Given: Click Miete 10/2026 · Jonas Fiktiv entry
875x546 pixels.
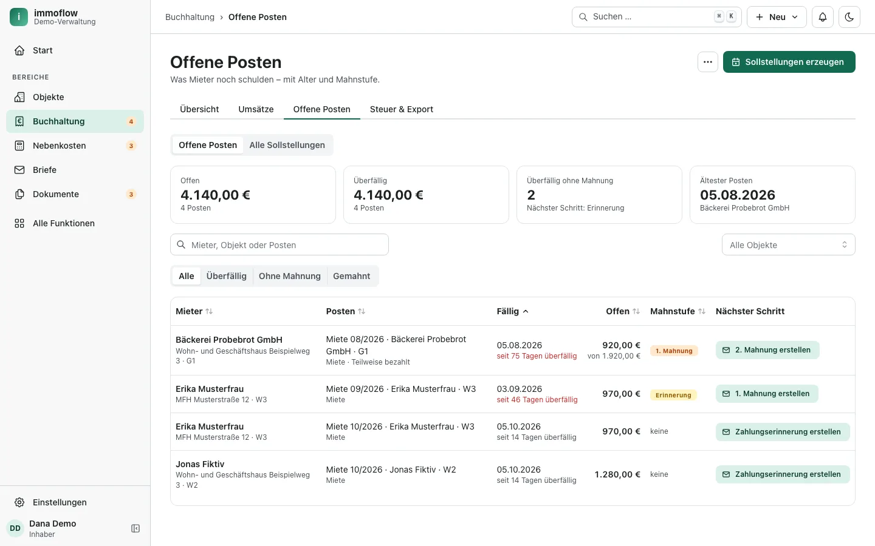Looking at the screenshot, I should click(391, 470).
